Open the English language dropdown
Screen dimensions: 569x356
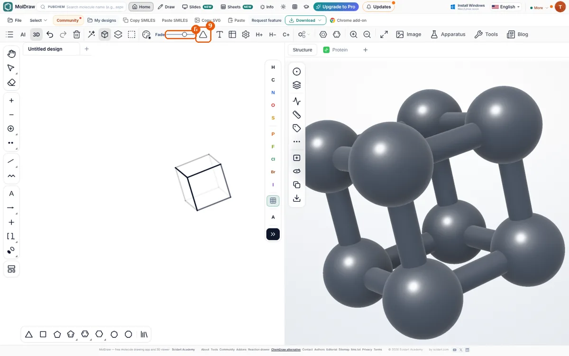pos(506,7)
